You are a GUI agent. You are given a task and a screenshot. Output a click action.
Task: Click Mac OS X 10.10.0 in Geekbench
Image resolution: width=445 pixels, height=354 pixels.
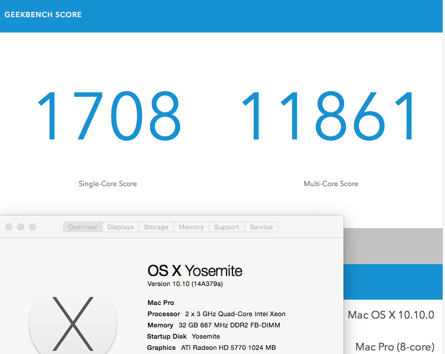(391, 315)
